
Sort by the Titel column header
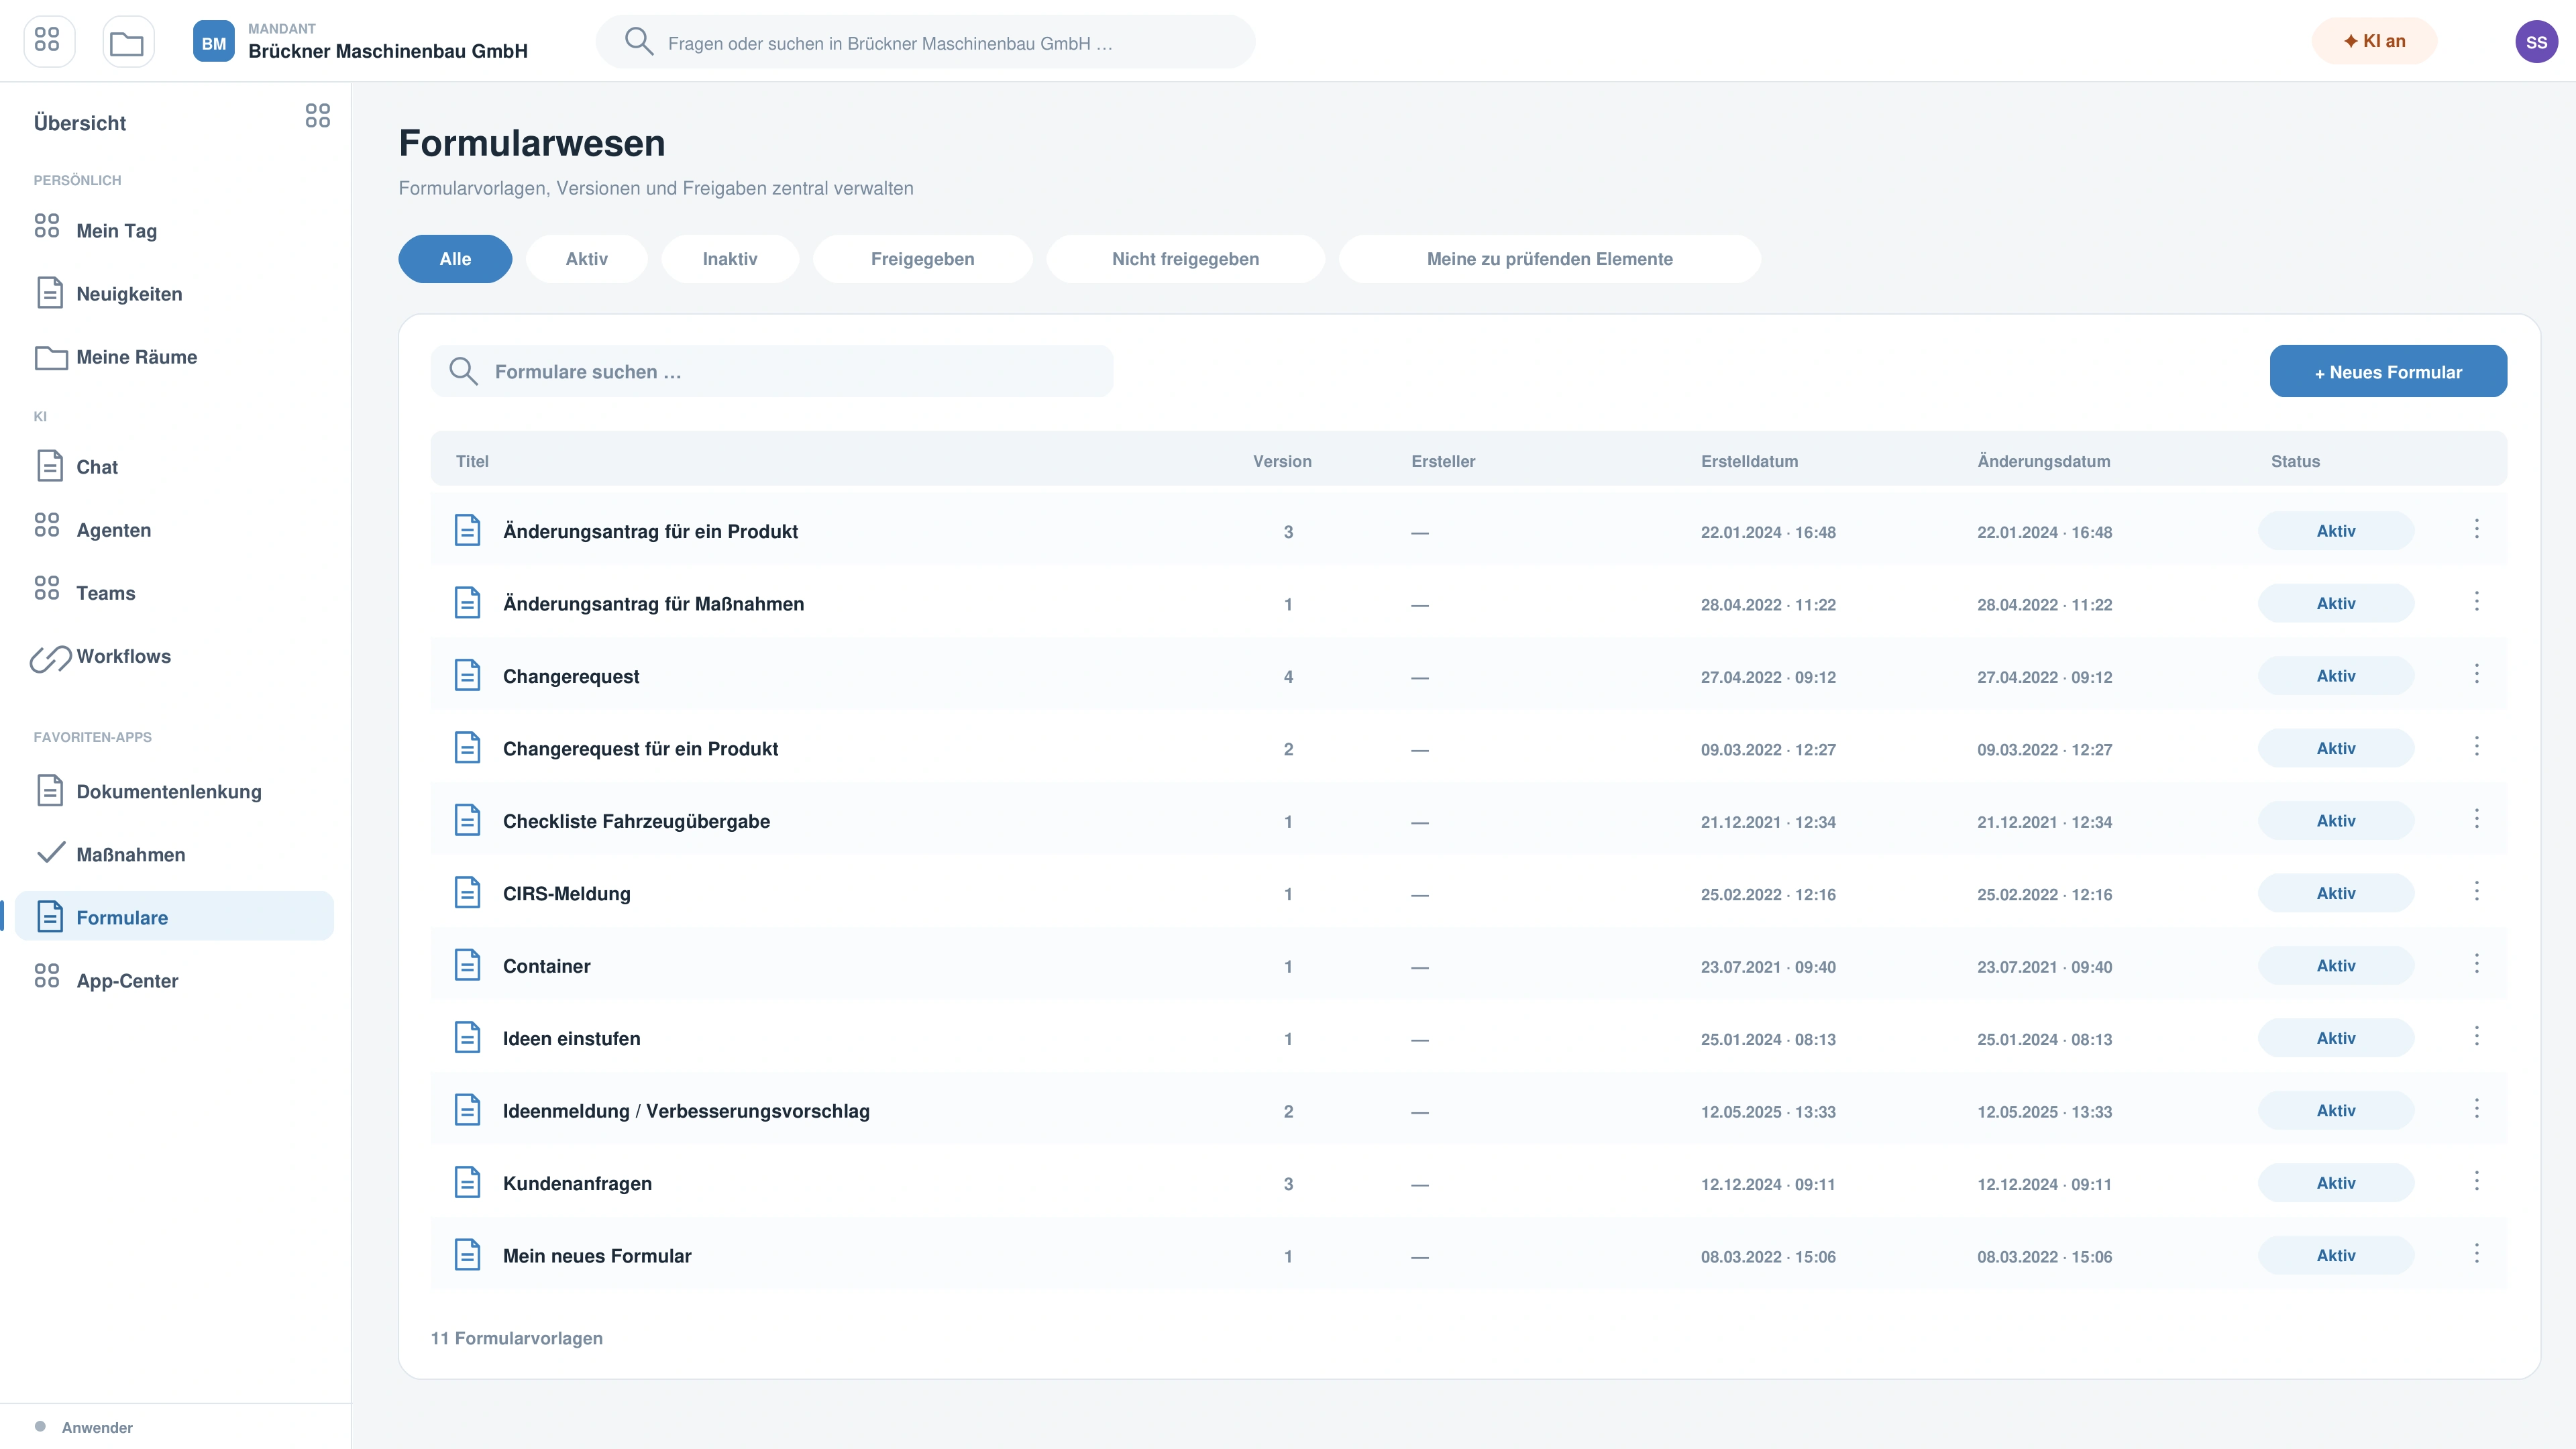click(x=472, y=461)
